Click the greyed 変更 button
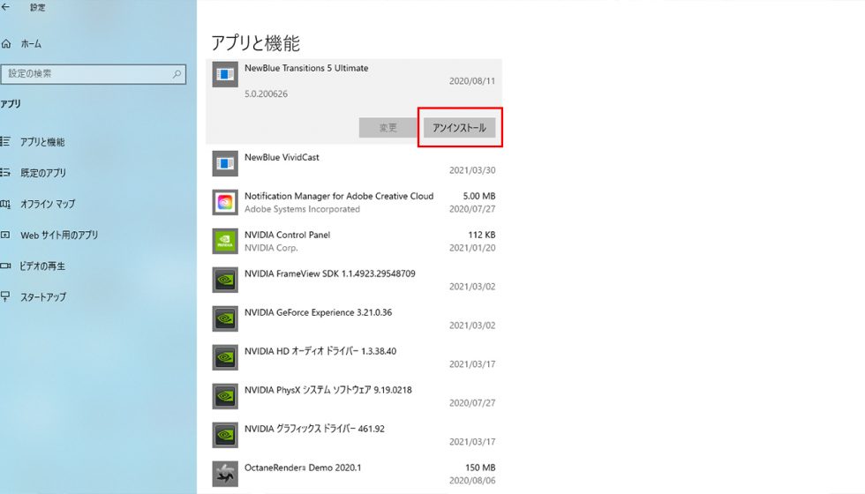 (387, 128)
